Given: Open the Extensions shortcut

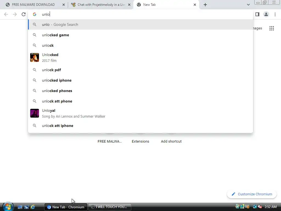Looking at the screenshot, I should coord(140,141).
